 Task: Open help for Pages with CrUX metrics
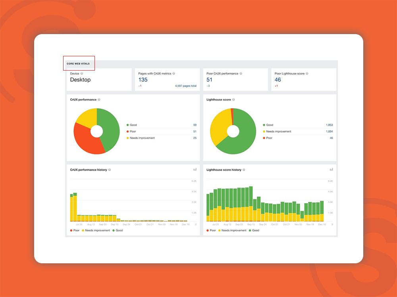[x=174, y=74]
